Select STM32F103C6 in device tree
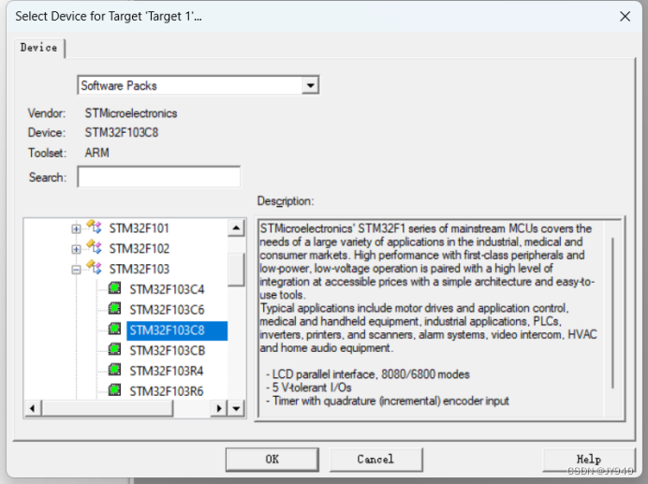 (167, 310)
